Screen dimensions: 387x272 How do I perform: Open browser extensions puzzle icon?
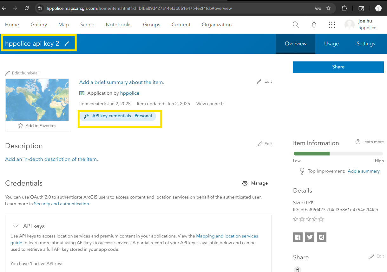pyautogui.click(x=344, y=8)
